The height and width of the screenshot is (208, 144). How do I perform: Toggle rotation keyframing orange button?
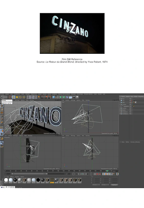click(109, 174)
